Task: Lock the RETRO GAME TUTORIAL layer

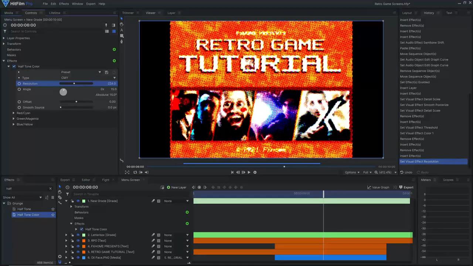Action: point(72,252)
